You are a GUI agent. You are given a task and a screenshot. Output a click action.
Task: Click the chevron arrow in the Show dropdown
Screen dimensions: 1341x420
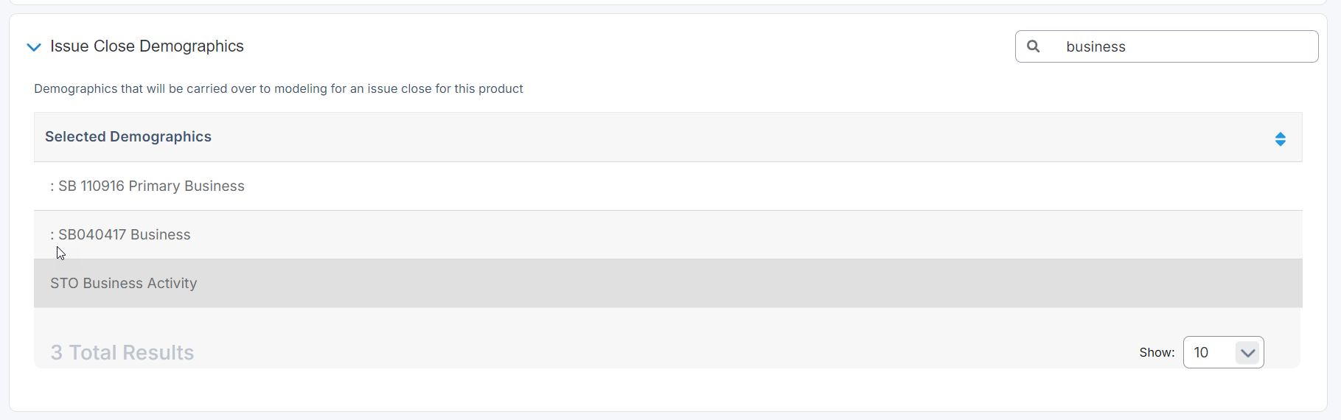1247,353
